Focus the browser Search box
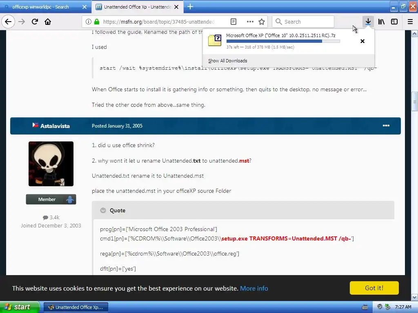 tap(303, 22)
